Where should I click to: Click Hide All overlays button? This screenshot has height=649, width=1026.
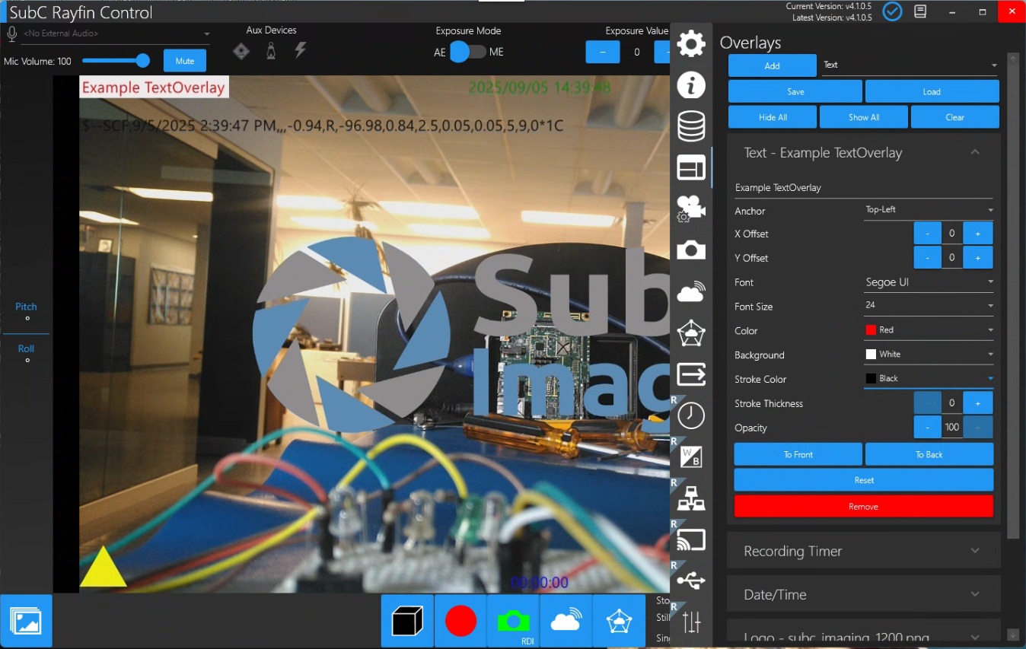[x=773, y=117]
